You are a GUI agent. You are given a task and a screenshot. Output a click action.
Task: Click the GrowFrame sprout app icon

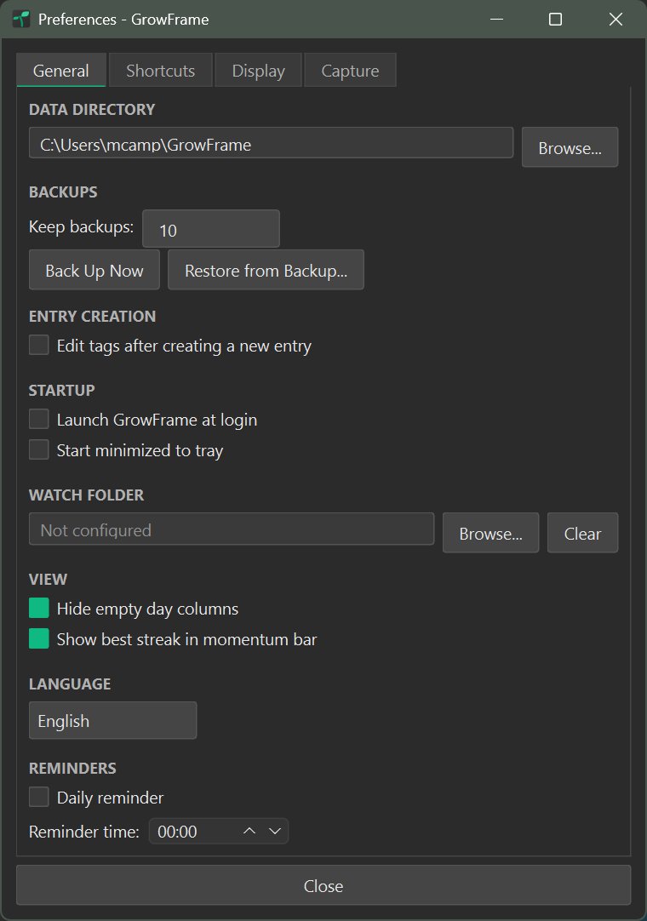click(21, 19)
